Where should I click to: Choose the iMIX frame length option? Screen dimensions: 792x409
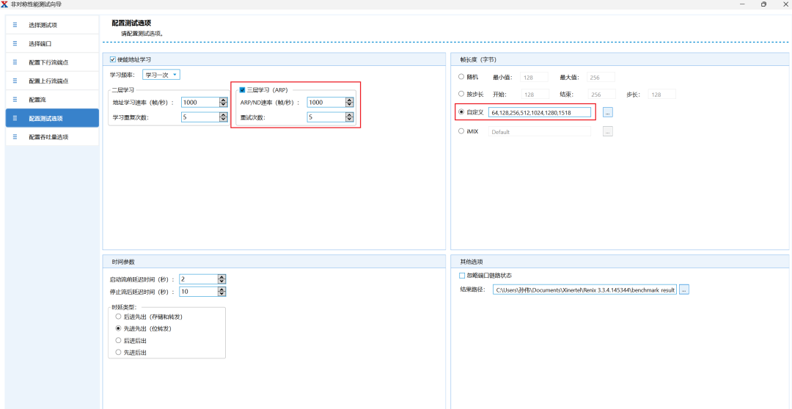(x=461, y=131)
